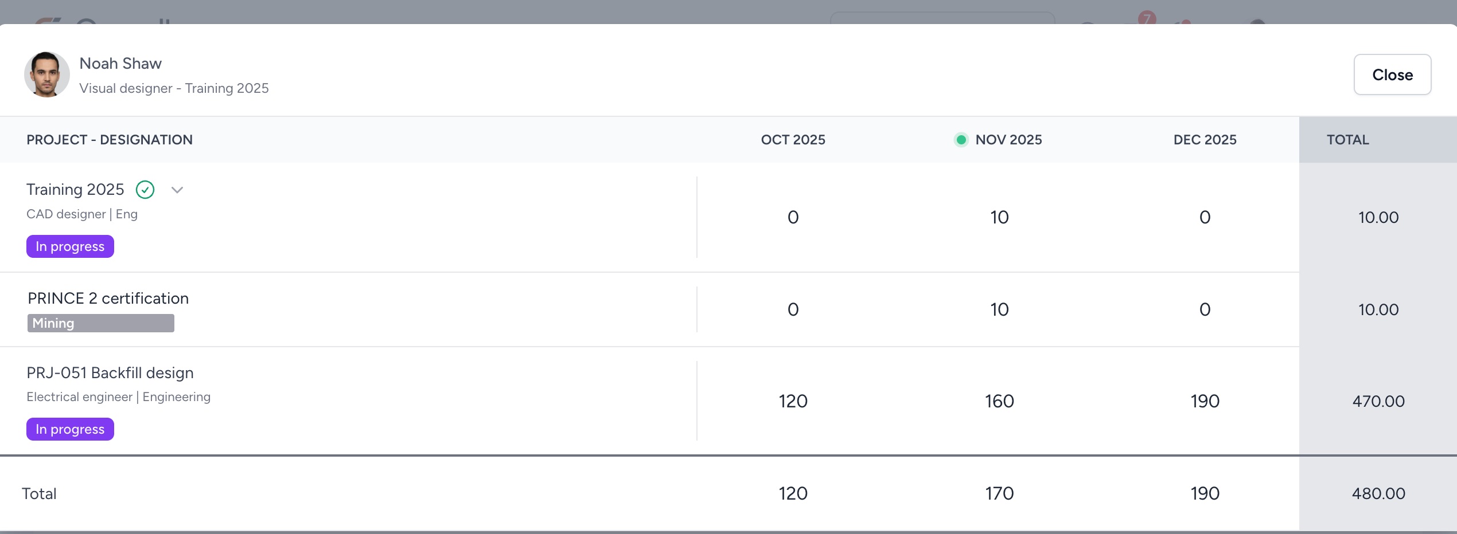Click the Training 2025 project title

[x=75, y=189]
